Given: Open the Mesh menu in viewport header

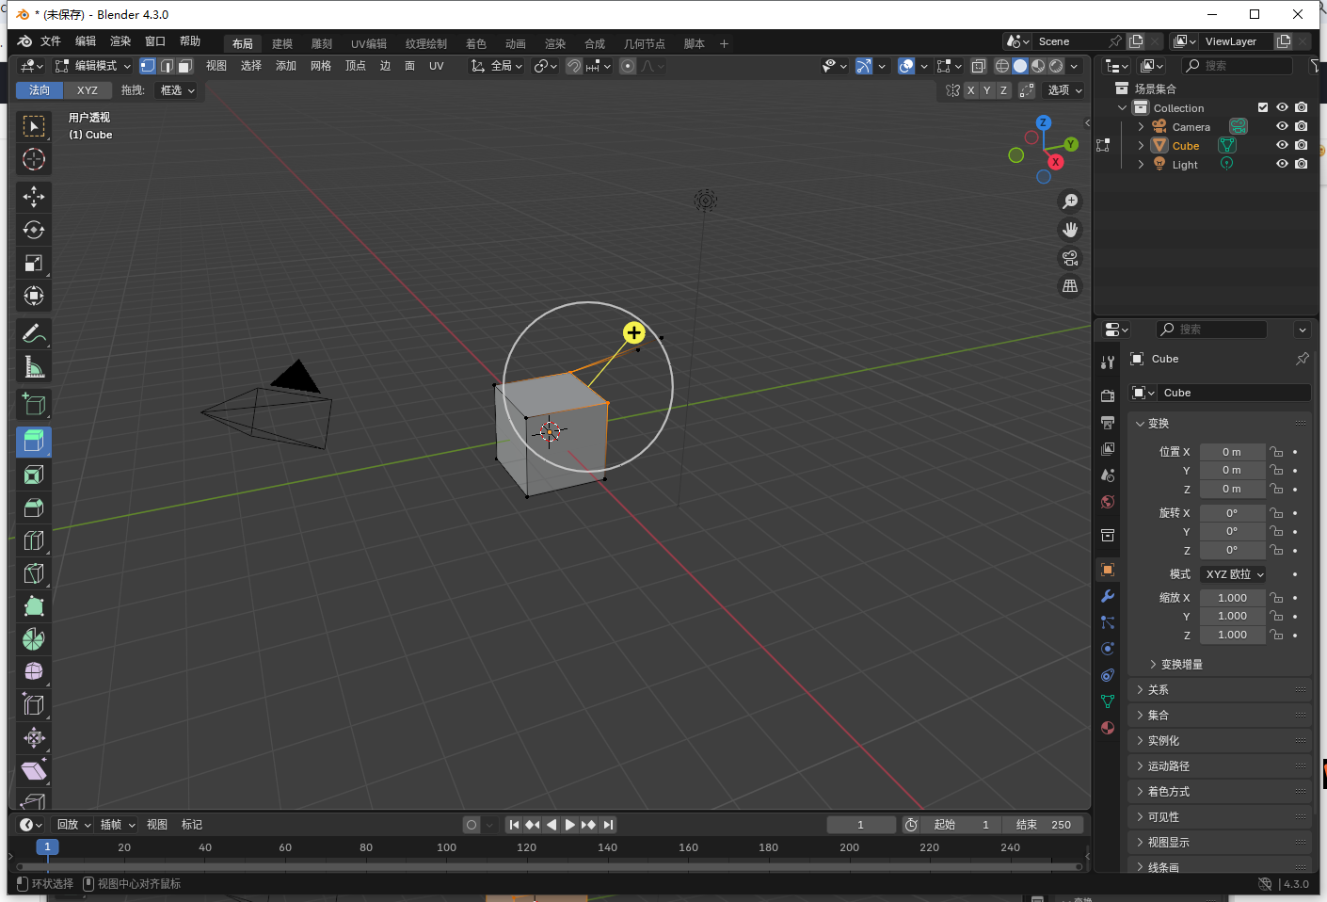Looking at the screenshot, I should (x=321, y=66).
